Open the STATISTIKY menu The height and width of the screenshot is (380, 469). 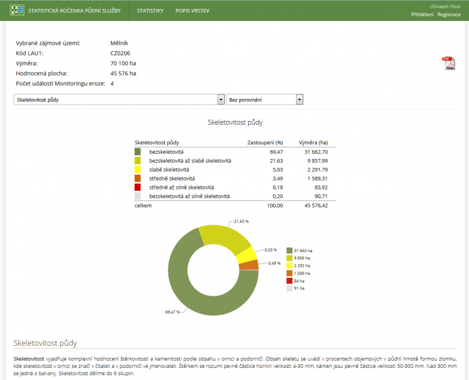[150, 11]
